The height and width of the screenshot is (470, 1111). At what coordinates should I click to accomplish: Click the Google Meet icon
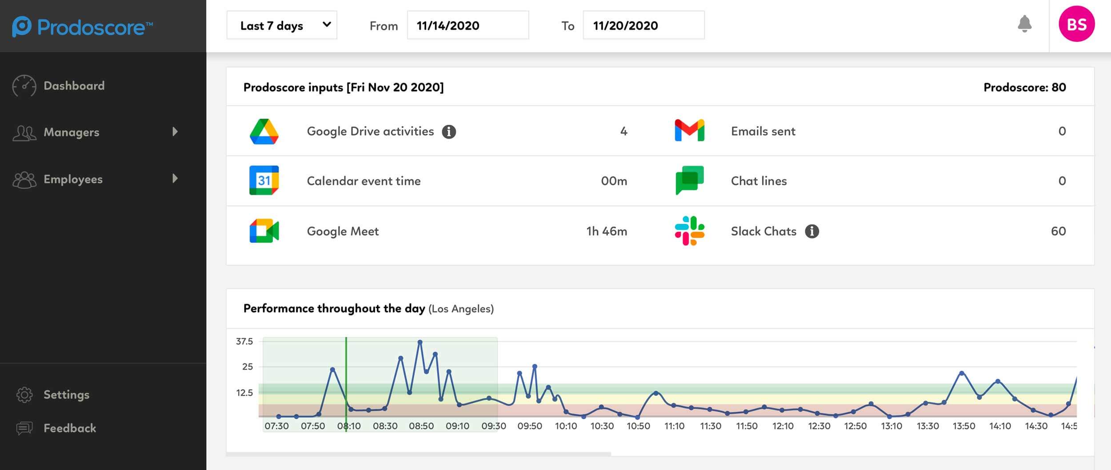pyautogui.click(x=264, y=231)
